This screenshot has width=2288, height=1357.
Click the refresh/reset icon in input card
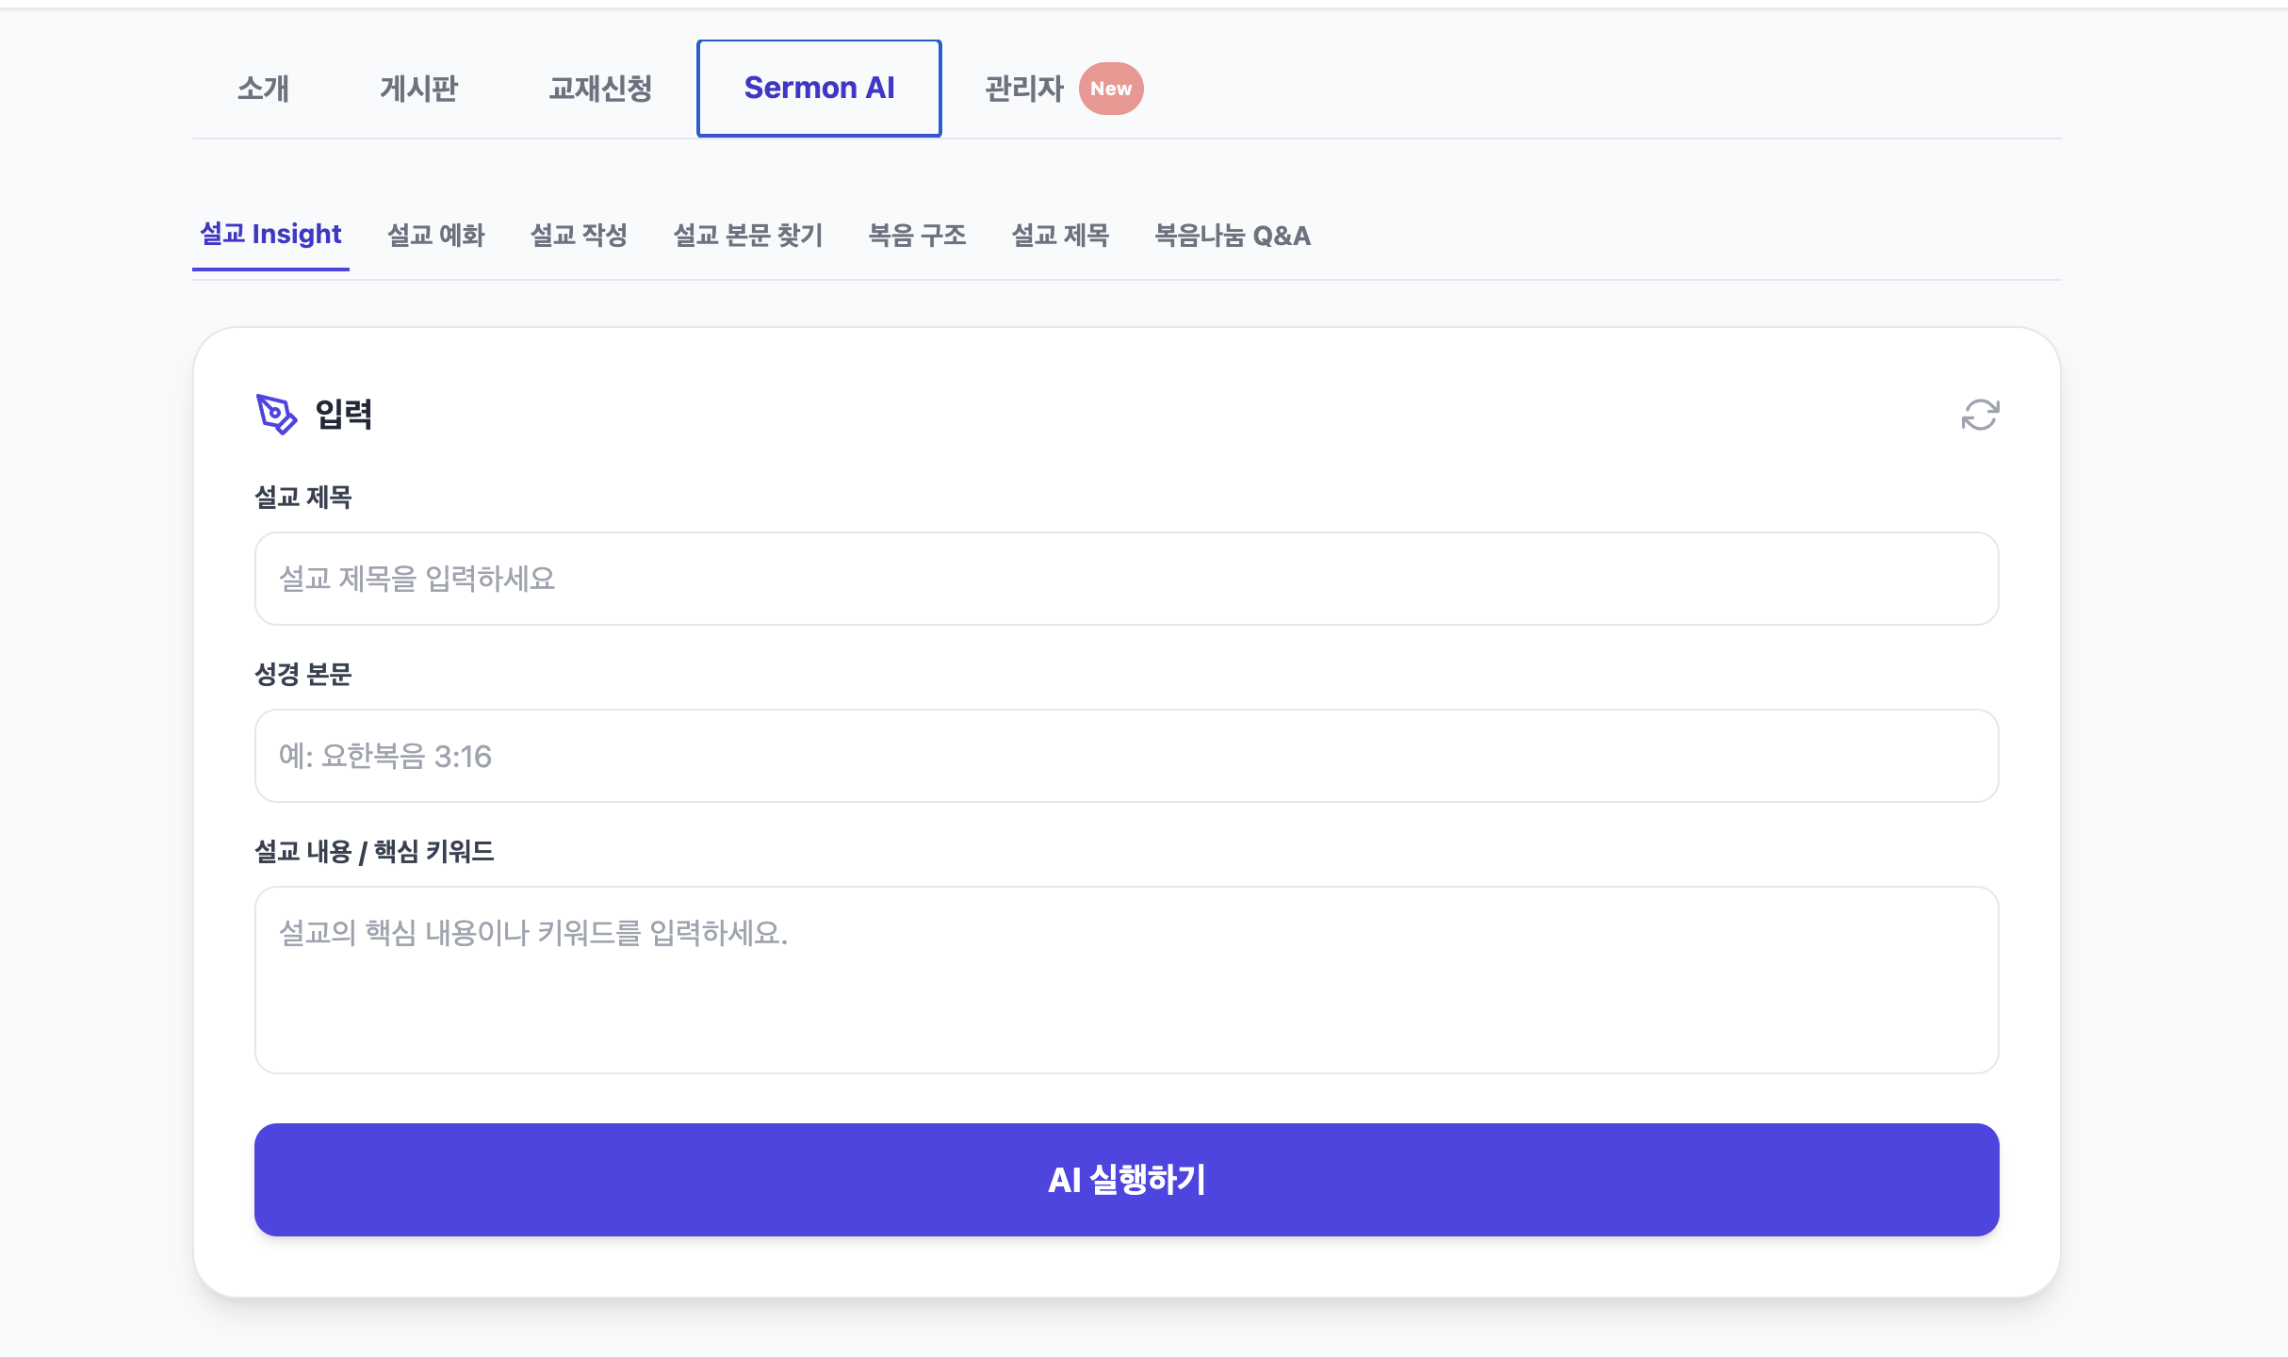[x=1980, y=415]
